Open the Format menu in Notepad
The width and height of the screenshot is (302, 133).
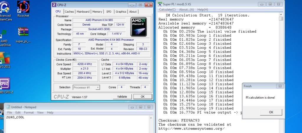29,112
